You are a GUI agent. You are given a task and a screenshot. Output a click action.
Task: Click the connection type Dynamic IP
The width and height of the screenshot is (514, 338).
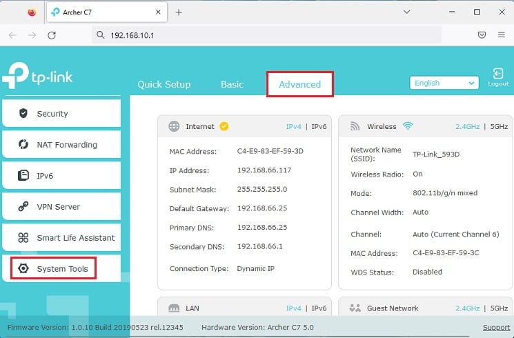[x=256, y=268]
